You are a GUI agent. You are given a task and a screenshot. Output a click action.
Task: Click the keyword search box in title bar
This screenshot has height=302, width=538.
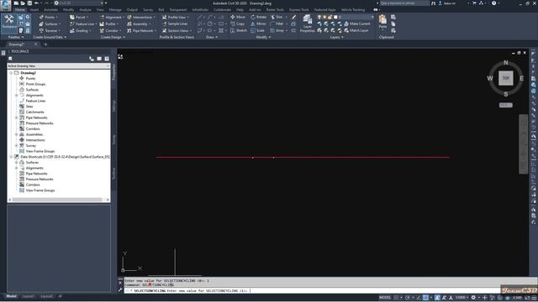pyautogui.click(x=404, y=3)
